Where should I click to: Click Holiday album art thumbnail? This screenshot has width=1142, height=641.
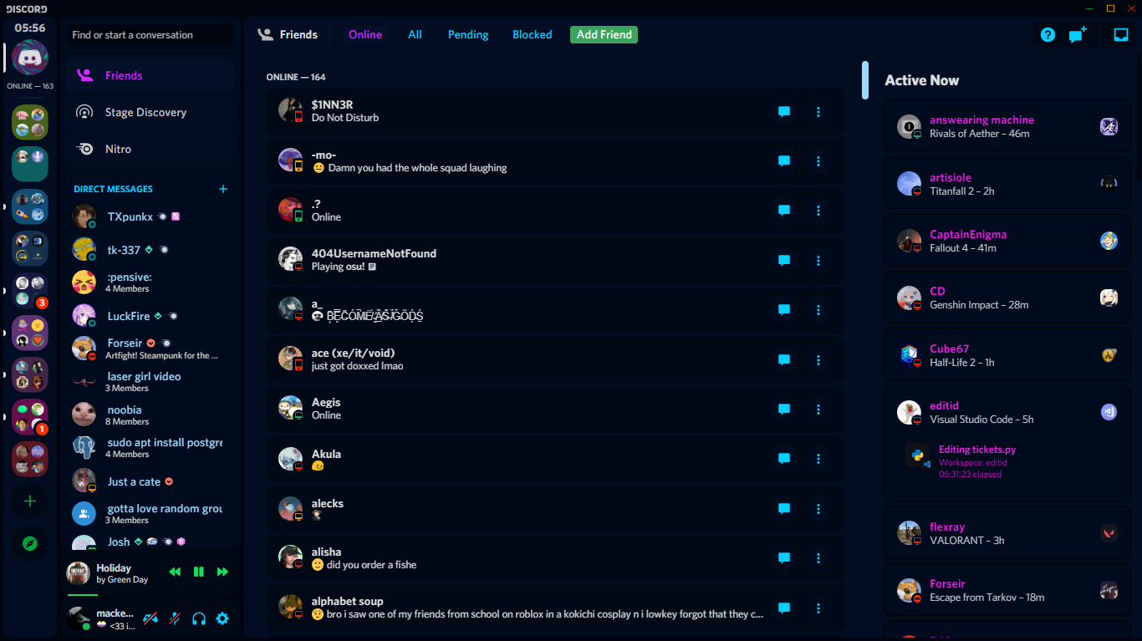click(79, 573)
